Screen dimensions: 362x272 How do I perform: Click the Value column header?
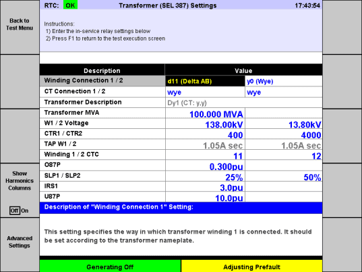243,70
